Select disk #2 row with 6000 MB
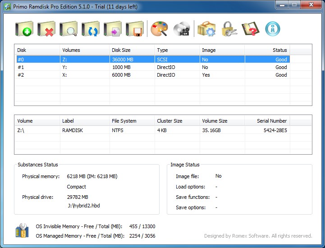 coord(153,75)
